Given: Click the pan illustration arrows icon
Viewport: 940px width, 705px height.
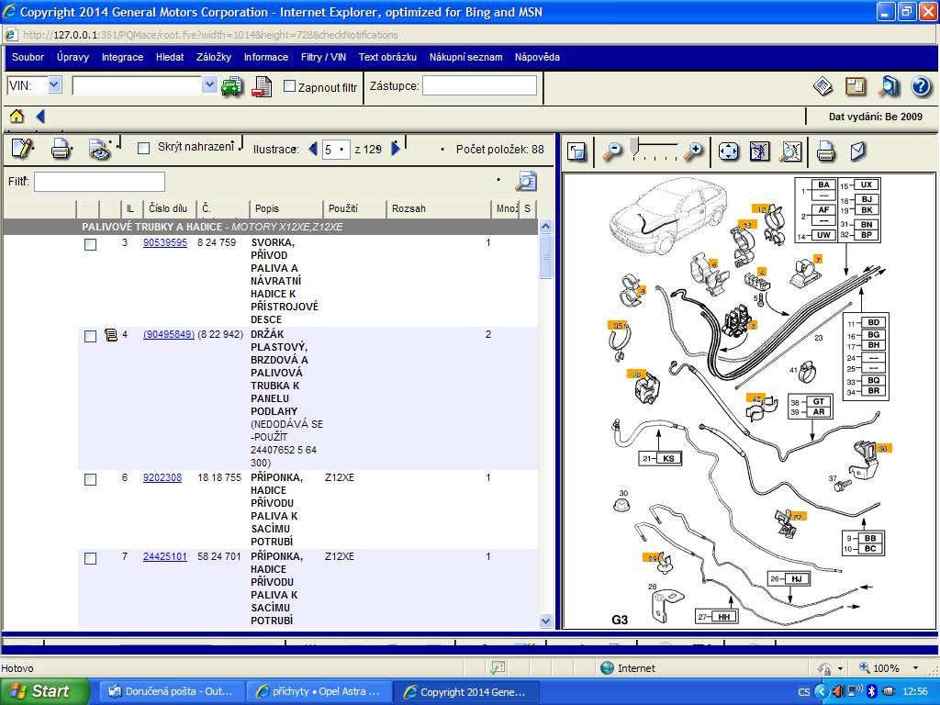Looking at the screenshot, I should 728,151.
